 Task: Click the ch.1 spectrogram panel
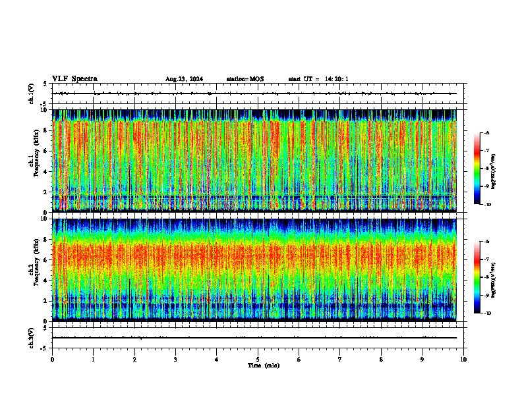(x=254, y=161)
